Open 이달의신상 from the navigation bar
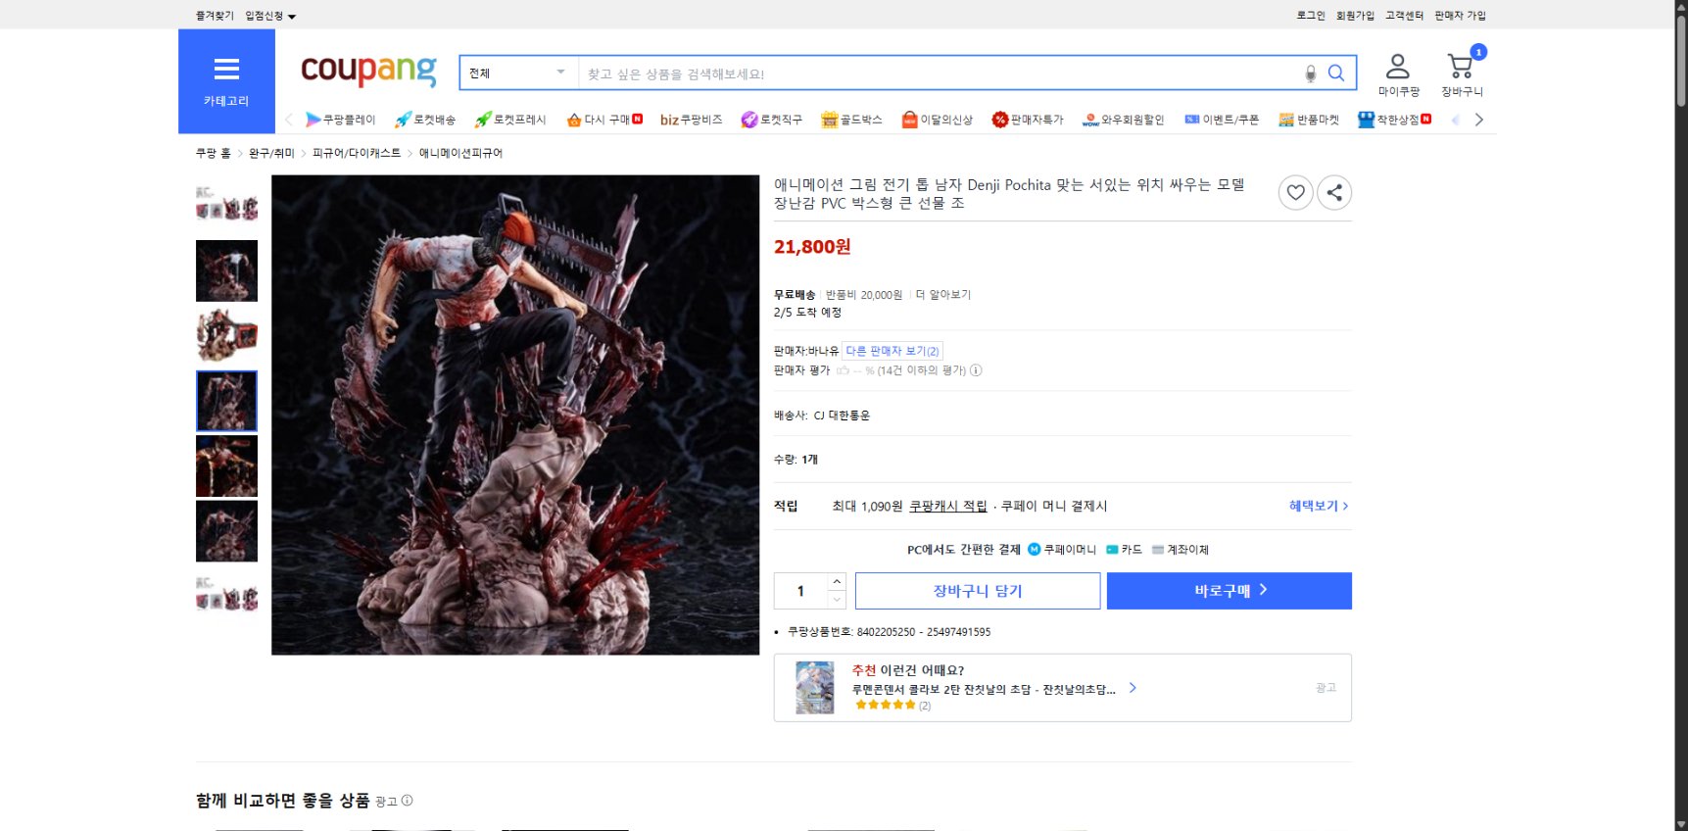Image resolution: width=1688 pixels, height=831 pixels. pyautogui.click(x=937, y=120)
